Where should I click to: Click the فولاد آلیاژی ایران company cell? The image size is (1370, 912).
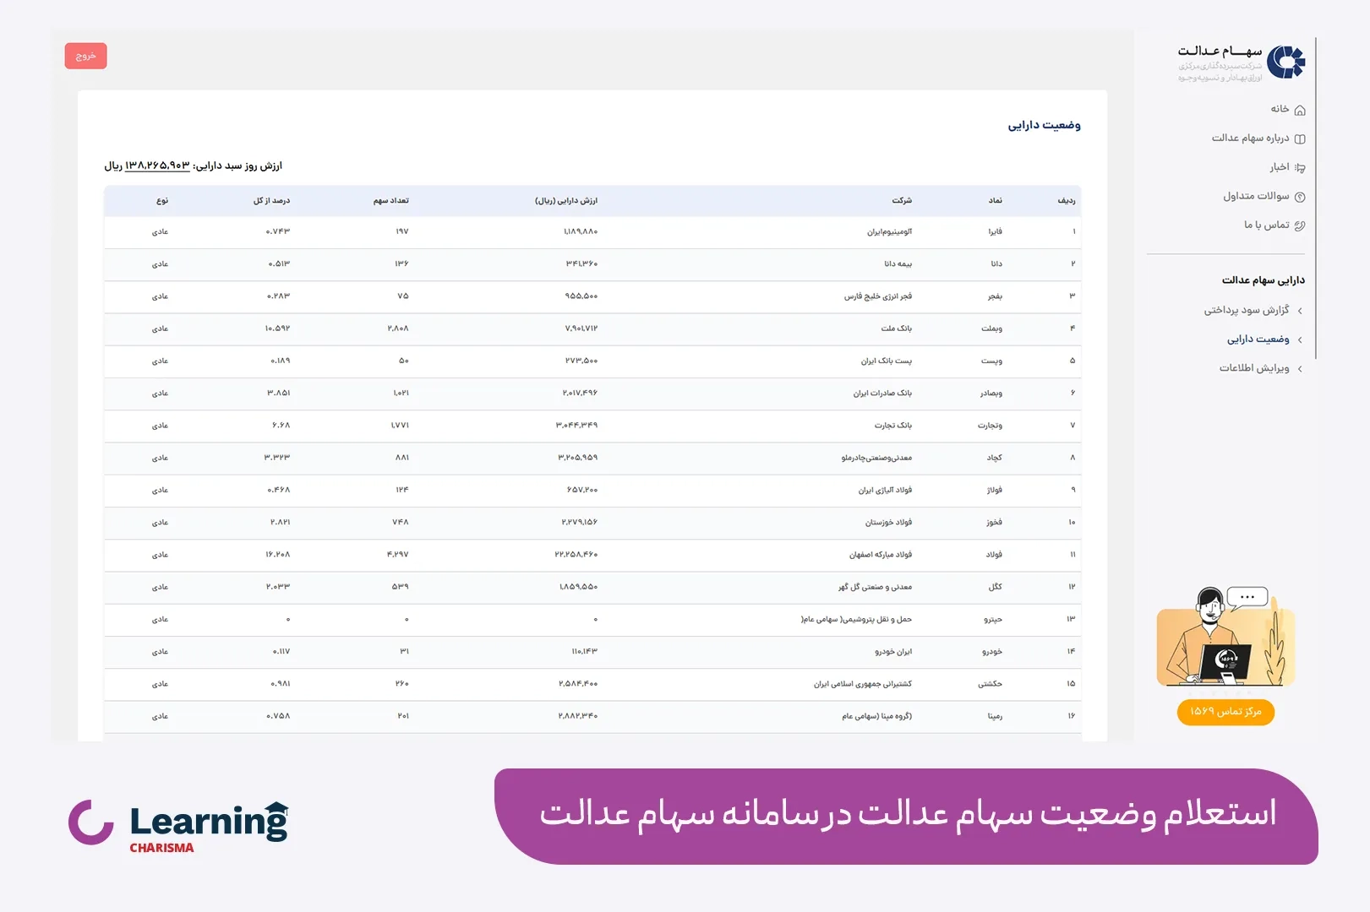(885, 490)
